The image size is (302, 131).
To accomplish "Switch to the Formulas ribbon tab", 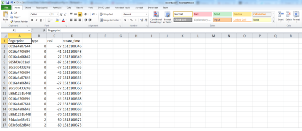I will [57, 8].
